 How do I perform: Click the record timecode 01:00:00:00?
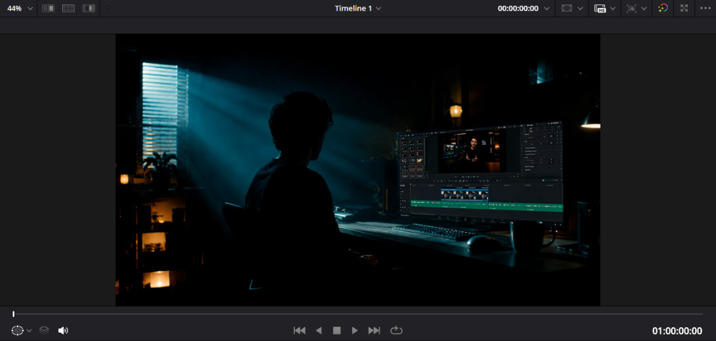click(x=677, y=331)
